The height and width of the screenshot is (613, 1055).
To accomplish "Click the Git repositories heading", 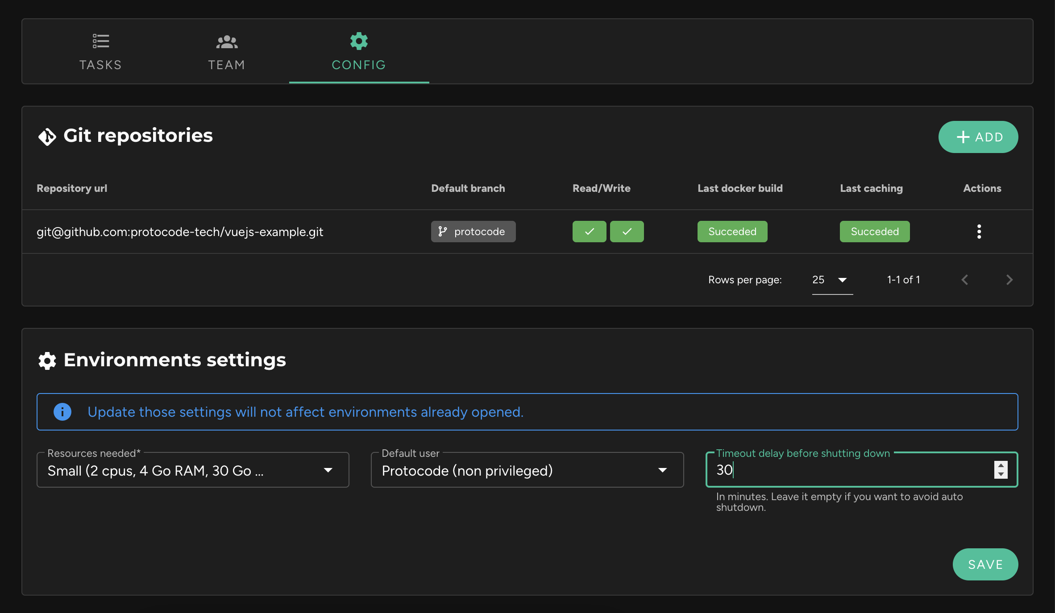I will 138,135.
